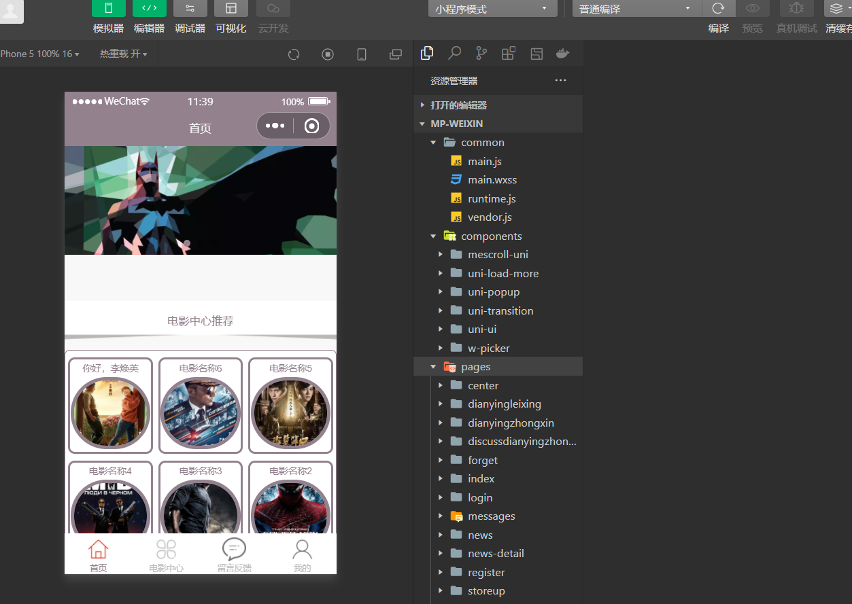Click the Batman banner image
The height and width of the screenshot is (604, 852).
201,200
